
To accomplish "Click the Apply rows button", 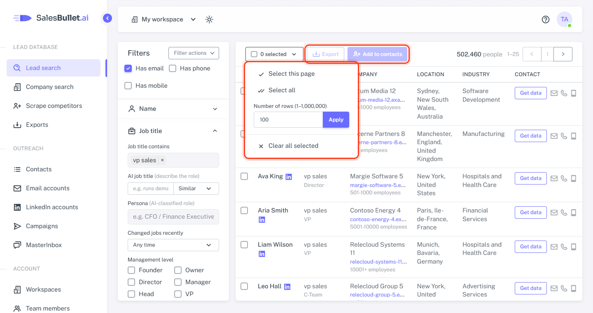I will click(x=336, y=120).
